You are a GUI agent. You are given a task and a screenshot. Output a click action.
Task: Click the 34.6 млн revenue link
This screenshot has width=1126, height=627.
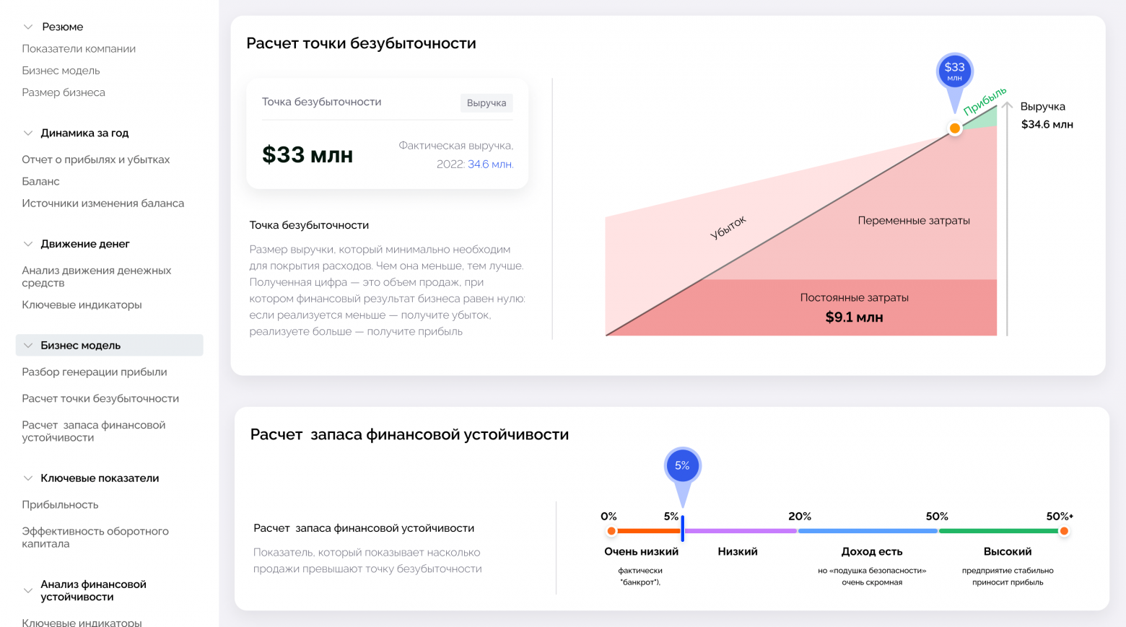[x=491, y=165]
